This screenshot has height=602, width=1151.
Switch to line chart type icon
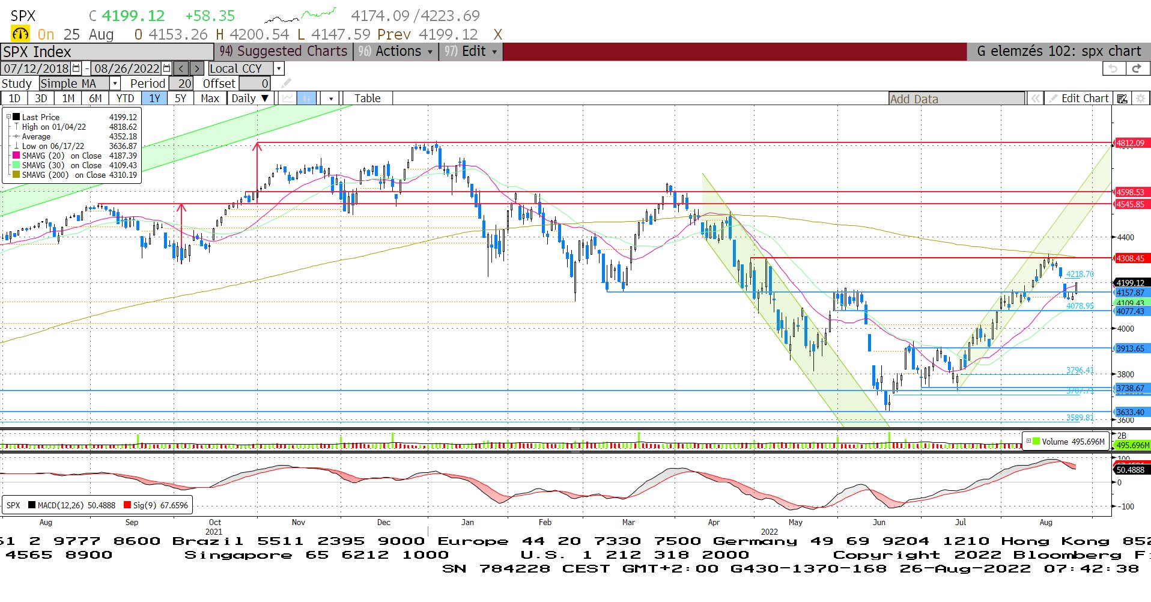click(288, 99)
